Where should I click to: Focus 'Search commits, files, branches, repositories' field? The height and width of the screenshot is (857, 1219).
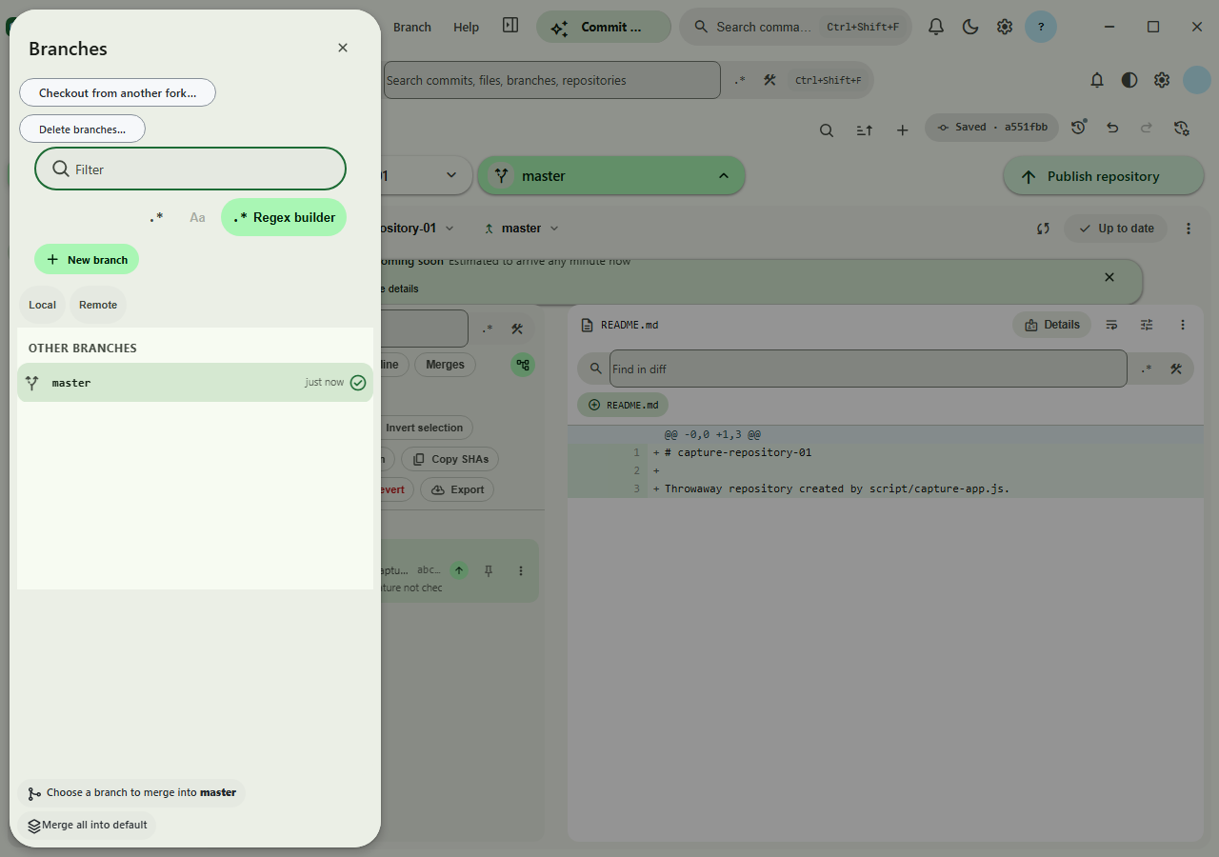pyautogui.click(x=551, y=80)
